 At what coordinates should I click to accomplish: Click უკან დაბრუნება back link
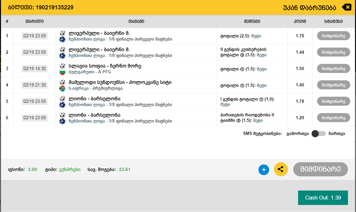309,8
